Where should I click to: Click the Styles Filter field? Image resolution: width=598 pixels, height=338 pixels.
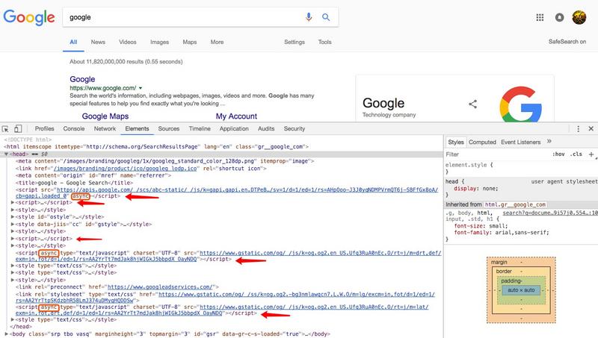pos(496,154)
